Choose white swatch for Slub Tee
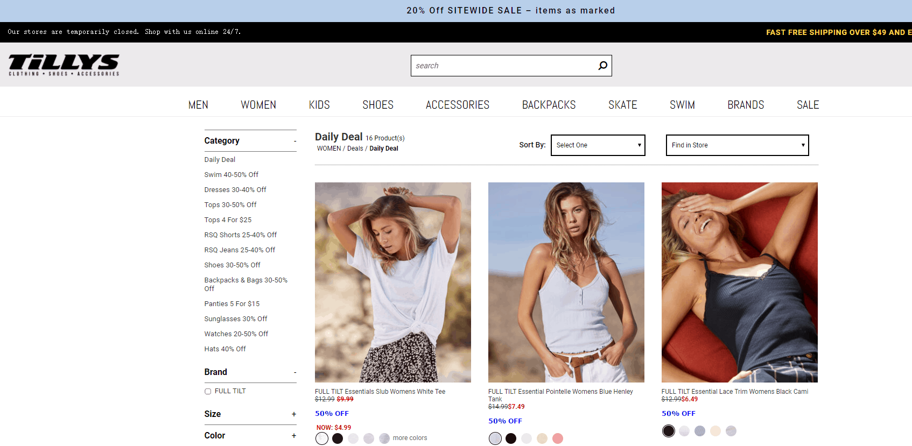Image resolution: width=912 pixels, height=446 pixels. (322, 438)
